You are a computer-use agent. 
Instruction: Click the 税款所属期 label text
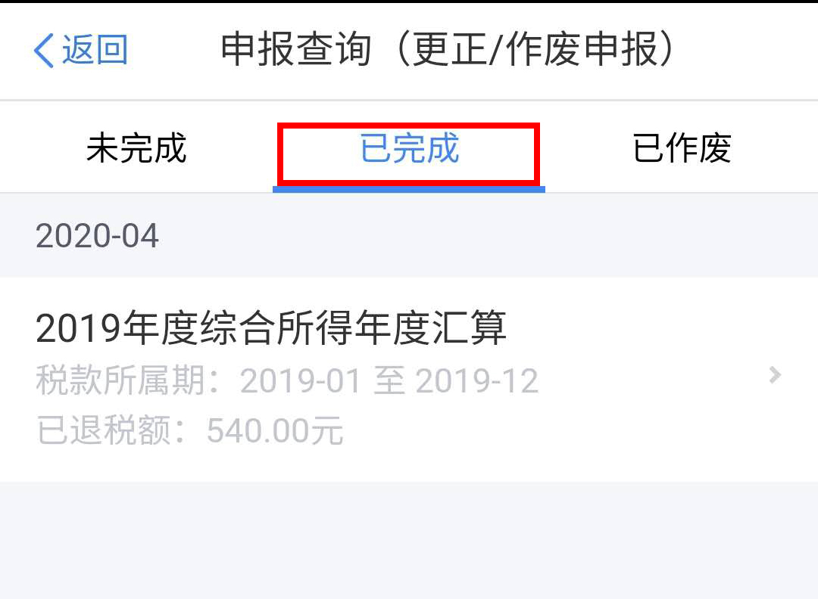pos(120,380)
